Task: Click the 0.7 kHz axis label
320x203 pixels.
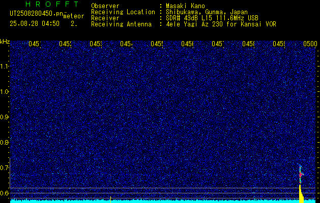Action: coord(5,168)
